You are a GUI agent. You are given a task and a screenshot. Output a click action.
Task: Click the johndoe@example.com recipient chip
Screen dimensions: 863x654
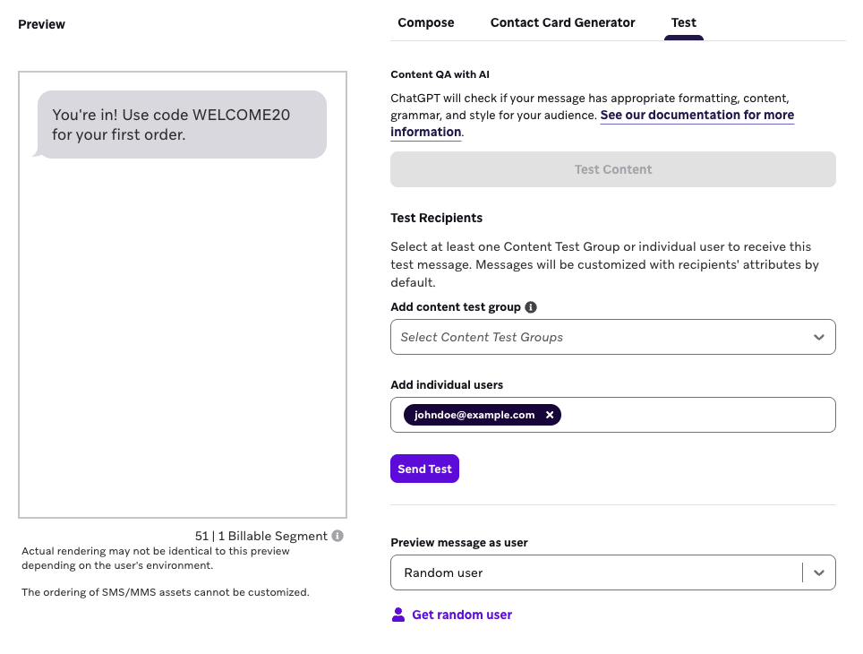(474, 415)
